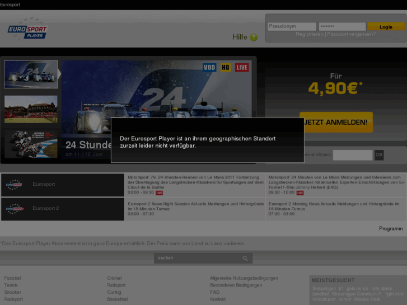Open the Tennis footer link

(x=11, y=285)
